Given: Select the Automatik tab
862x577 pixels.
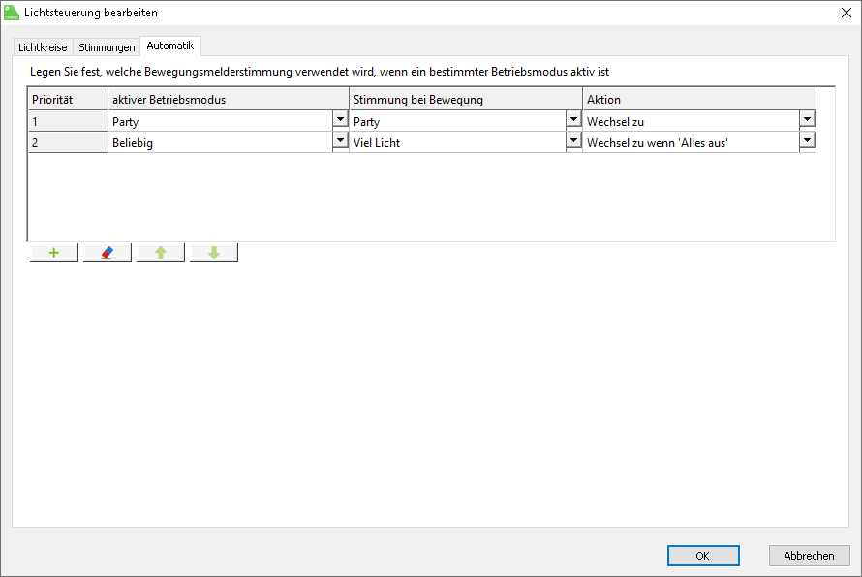Looking at the screenshot, I should [170, 46].
